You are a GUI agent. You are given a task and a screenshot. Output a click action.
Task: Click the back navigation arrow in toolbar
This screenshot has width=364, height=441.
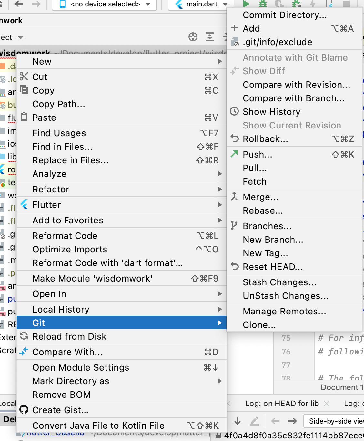coord(19,4)
